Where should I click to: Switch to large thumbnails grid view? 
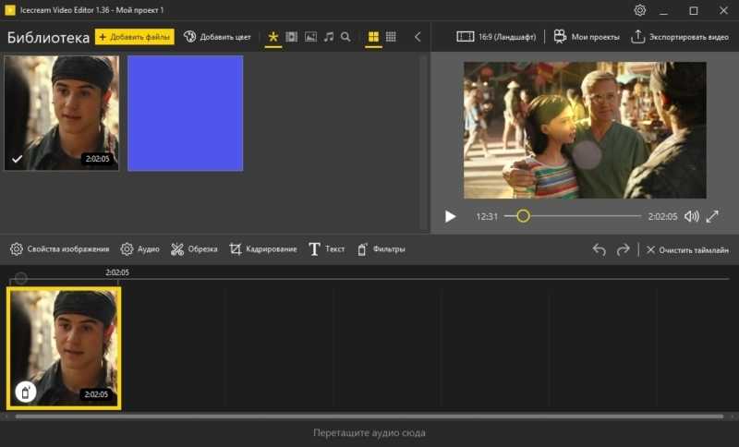[373, 37]
